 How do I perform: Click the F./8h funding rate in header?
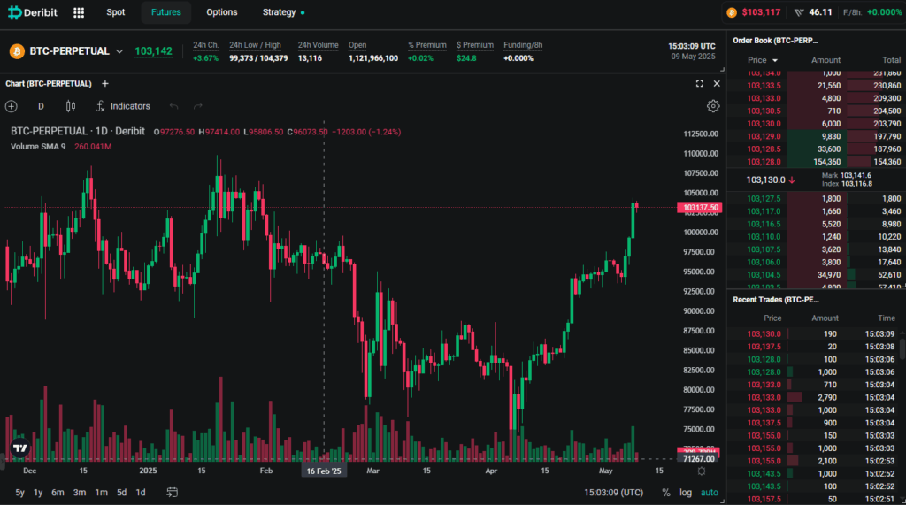(872, 12)
